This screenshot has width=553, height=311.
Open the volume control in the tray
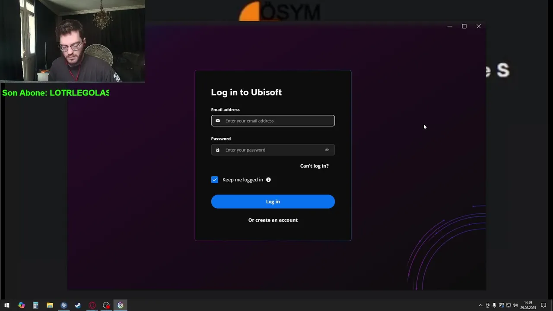515,305
